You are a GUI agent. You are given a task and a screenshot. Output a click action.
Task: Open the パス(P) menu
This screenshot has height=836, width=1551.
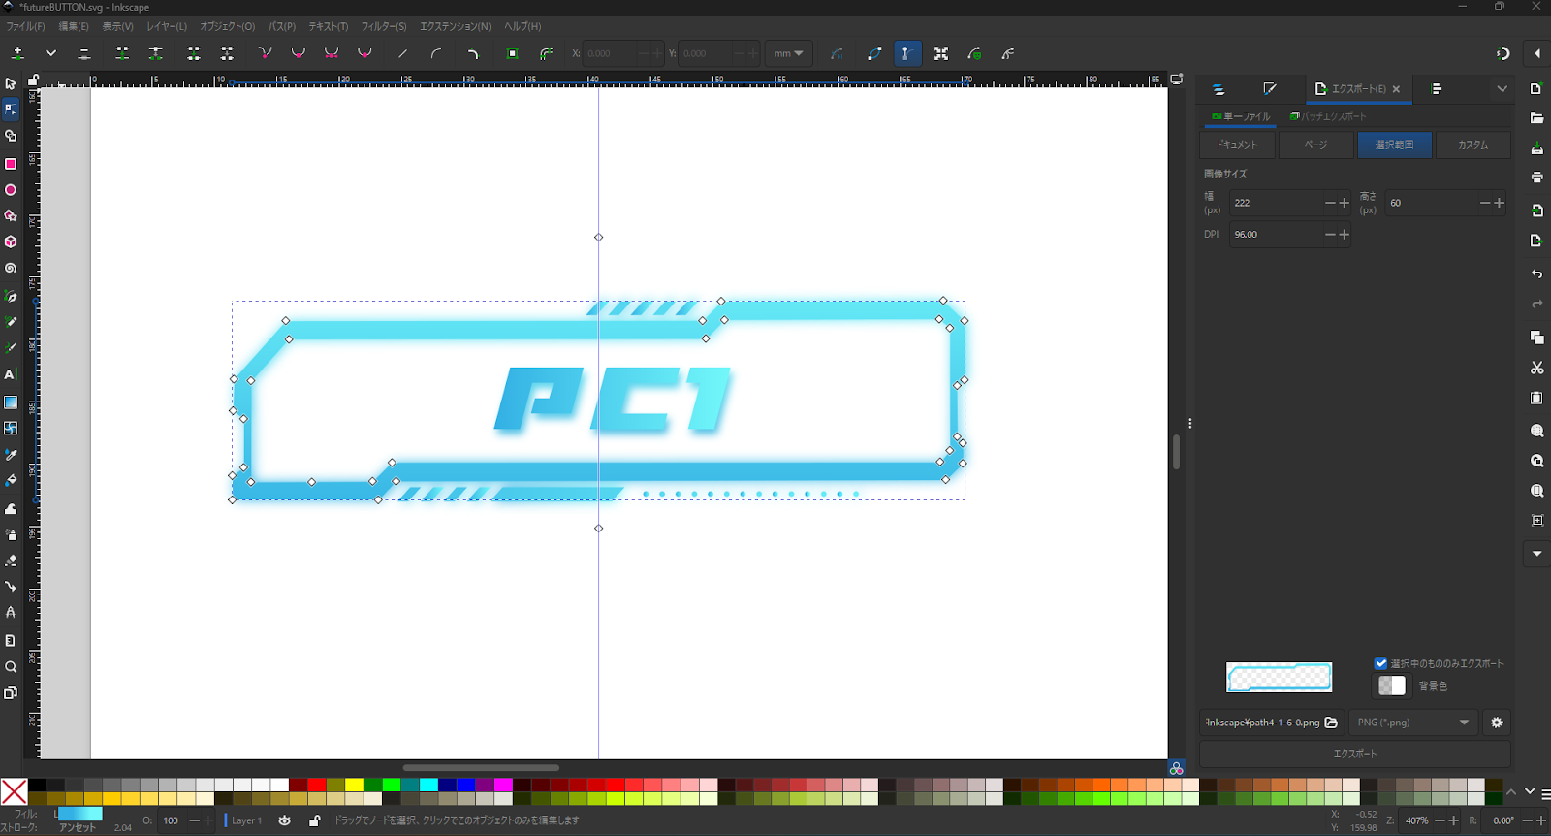point(282,26)
